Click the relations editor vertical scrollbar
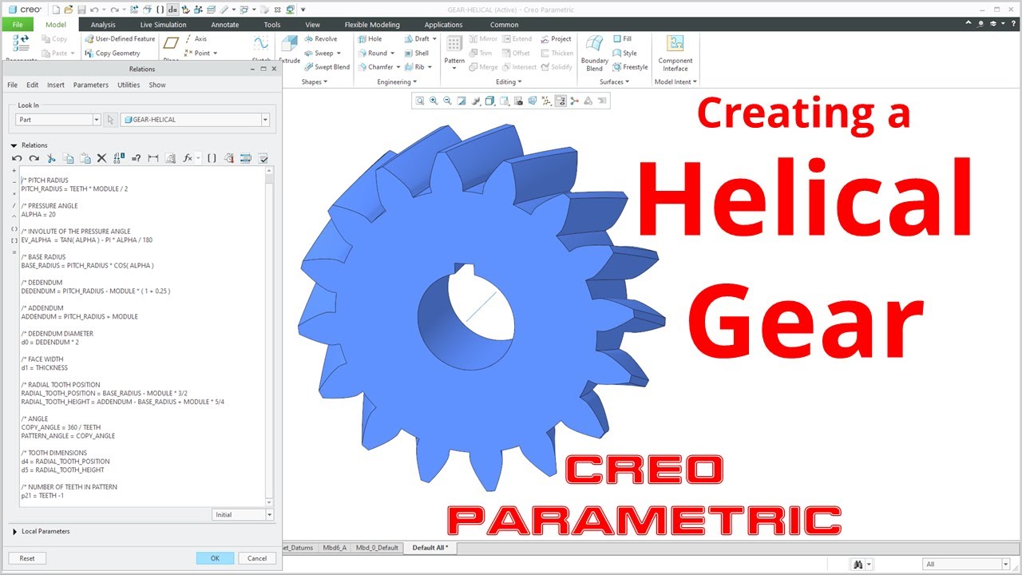1022x575 pixels. point(270,335)
